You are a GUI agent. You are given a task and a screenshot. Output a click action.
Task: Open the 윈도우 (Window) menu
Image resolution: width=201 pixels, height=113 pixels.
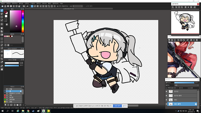pos(56,4)
